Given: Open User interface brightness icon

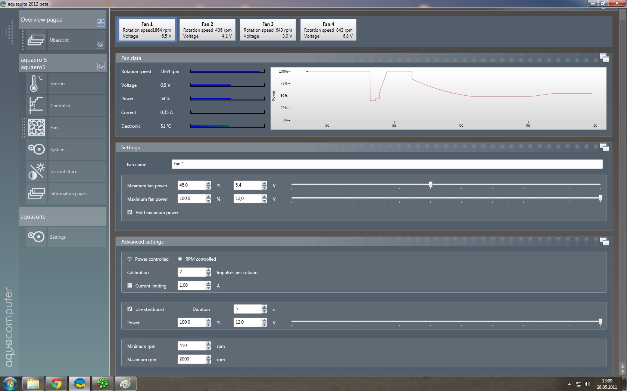Looking at the screenshot, I should click(x=36, y=171).
